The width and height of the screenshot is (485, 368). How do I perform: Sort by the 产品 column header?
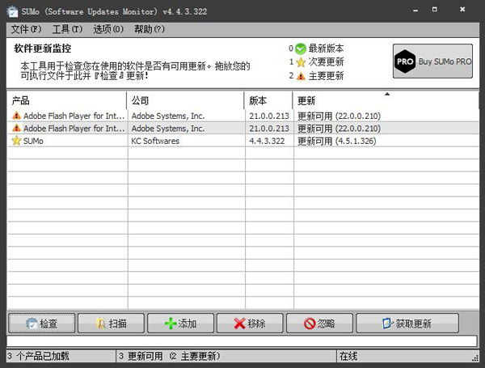tap(67, 100)
